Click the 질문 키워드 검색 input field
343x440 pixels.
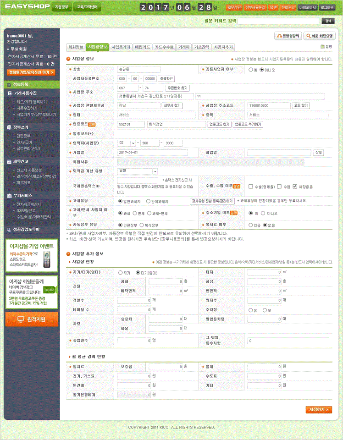click(278, 21)
